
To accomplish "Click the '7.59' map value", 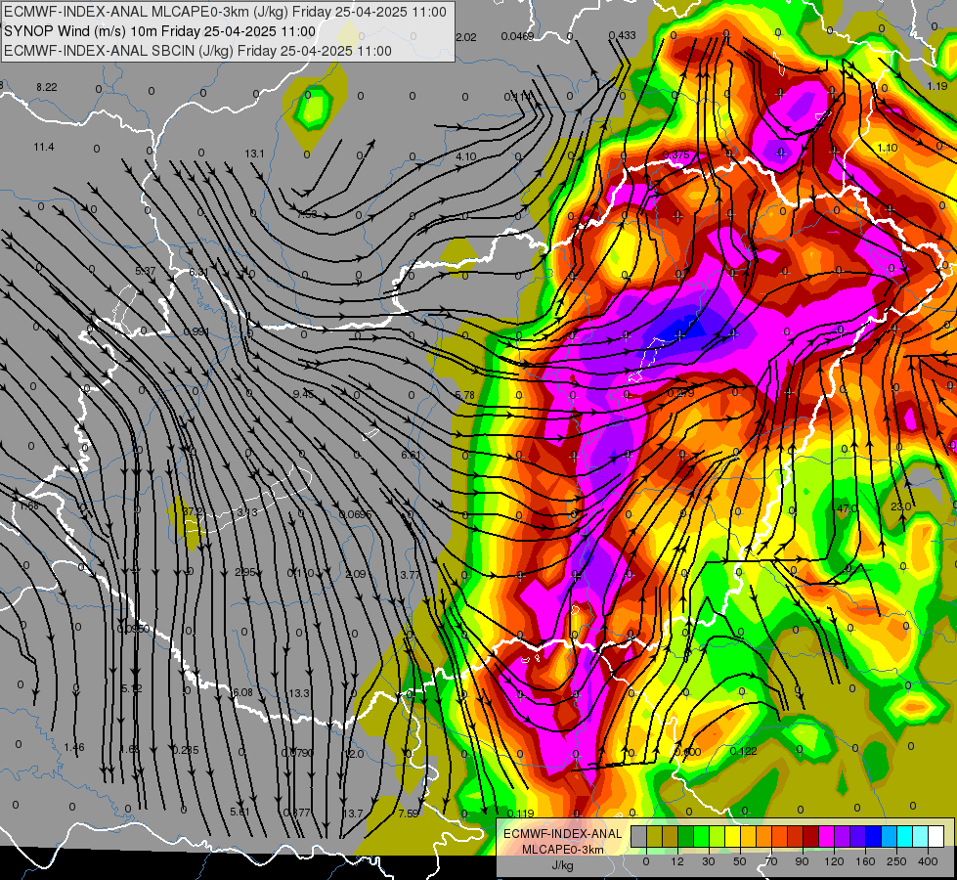I will coord(409,813).
